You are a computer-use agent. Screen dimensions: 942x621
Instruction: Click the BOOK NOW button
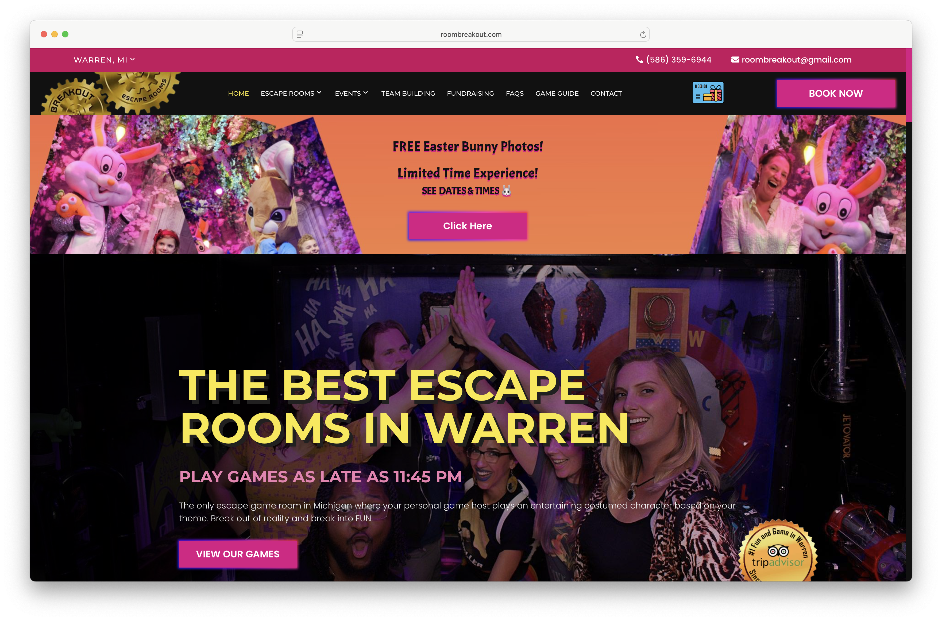835,94
